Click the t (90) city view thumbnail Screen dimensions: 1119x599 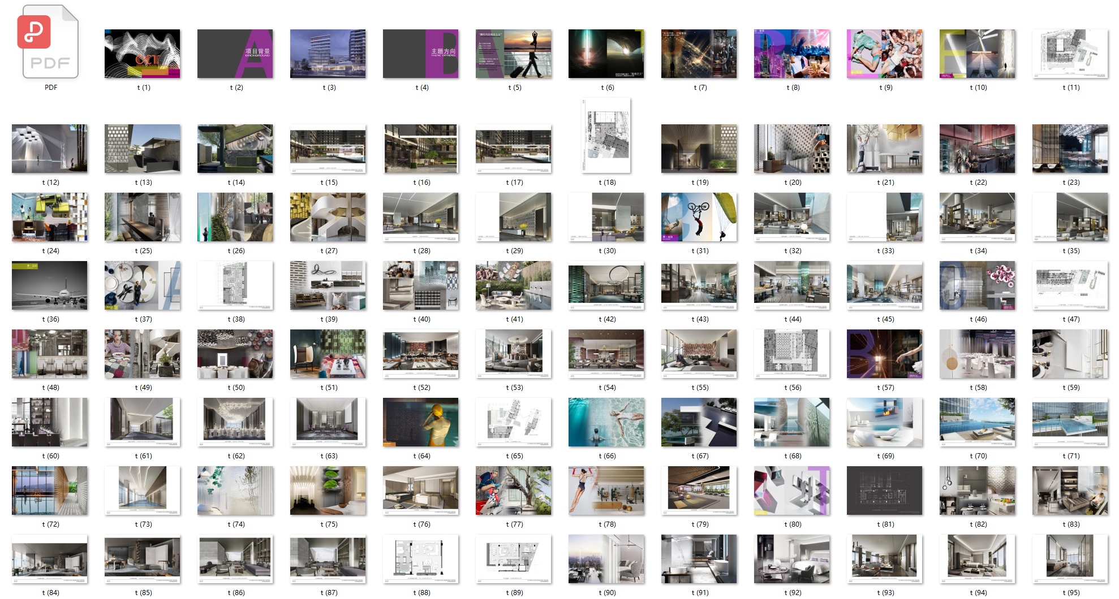click(x=606, y=559)
